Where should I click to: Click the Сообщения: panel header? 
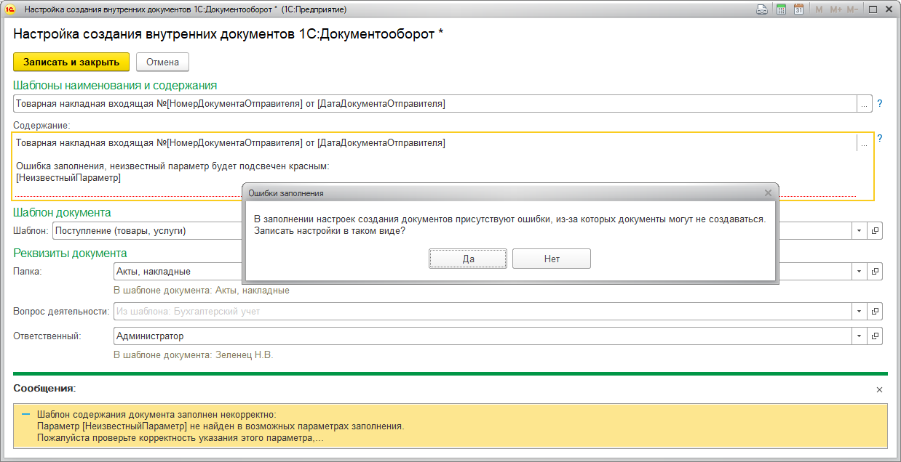44,389
